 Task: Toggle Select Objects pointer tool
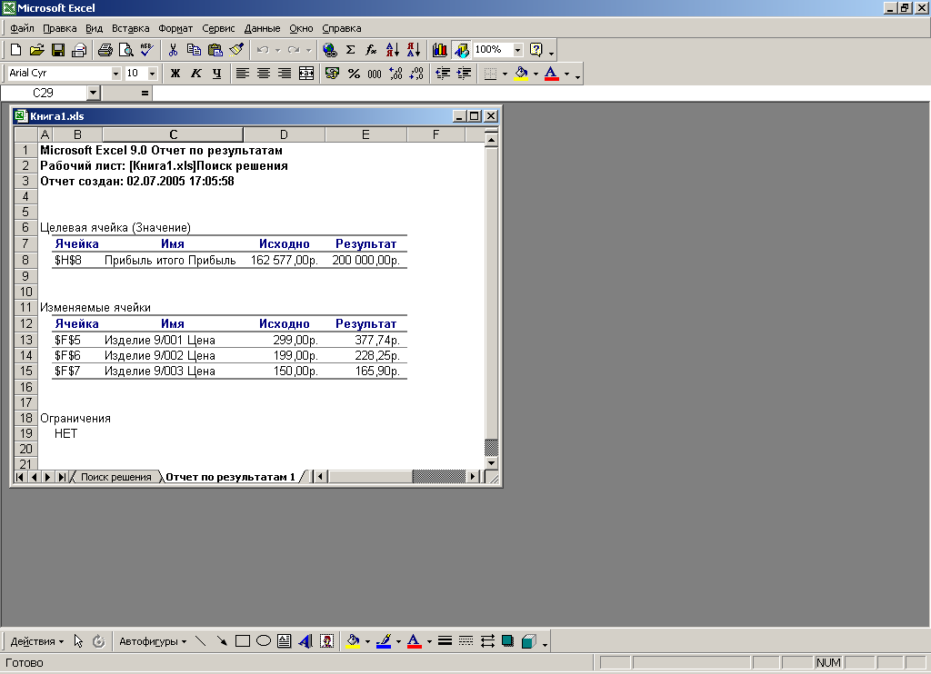tap(78, 641)
